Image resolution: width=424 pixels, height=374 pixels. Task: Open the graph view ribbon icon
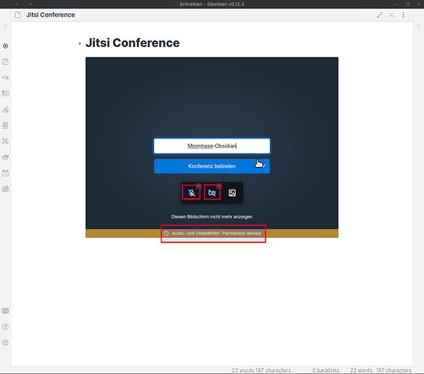[x=5, y=109]
